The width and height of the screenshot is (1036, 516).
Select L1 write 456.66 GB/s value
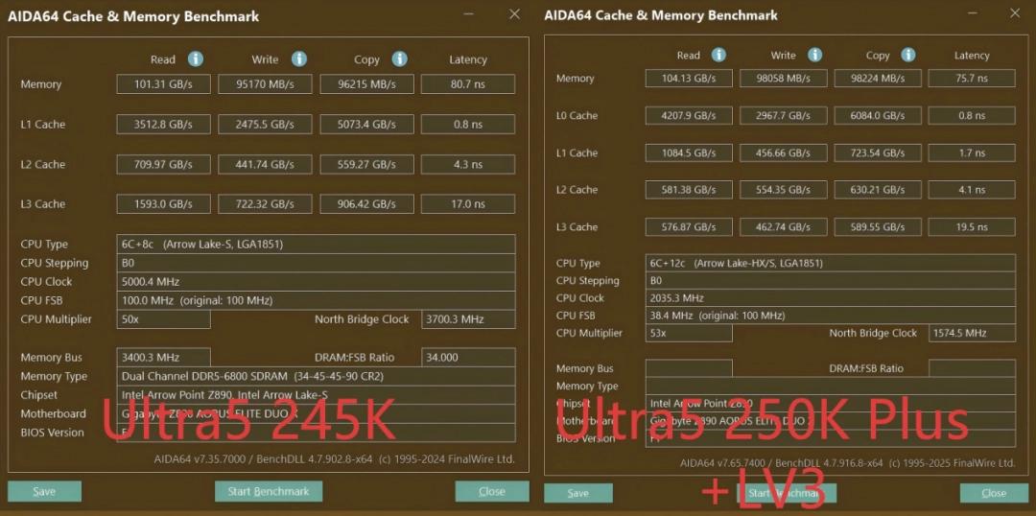tap(783, 152)
